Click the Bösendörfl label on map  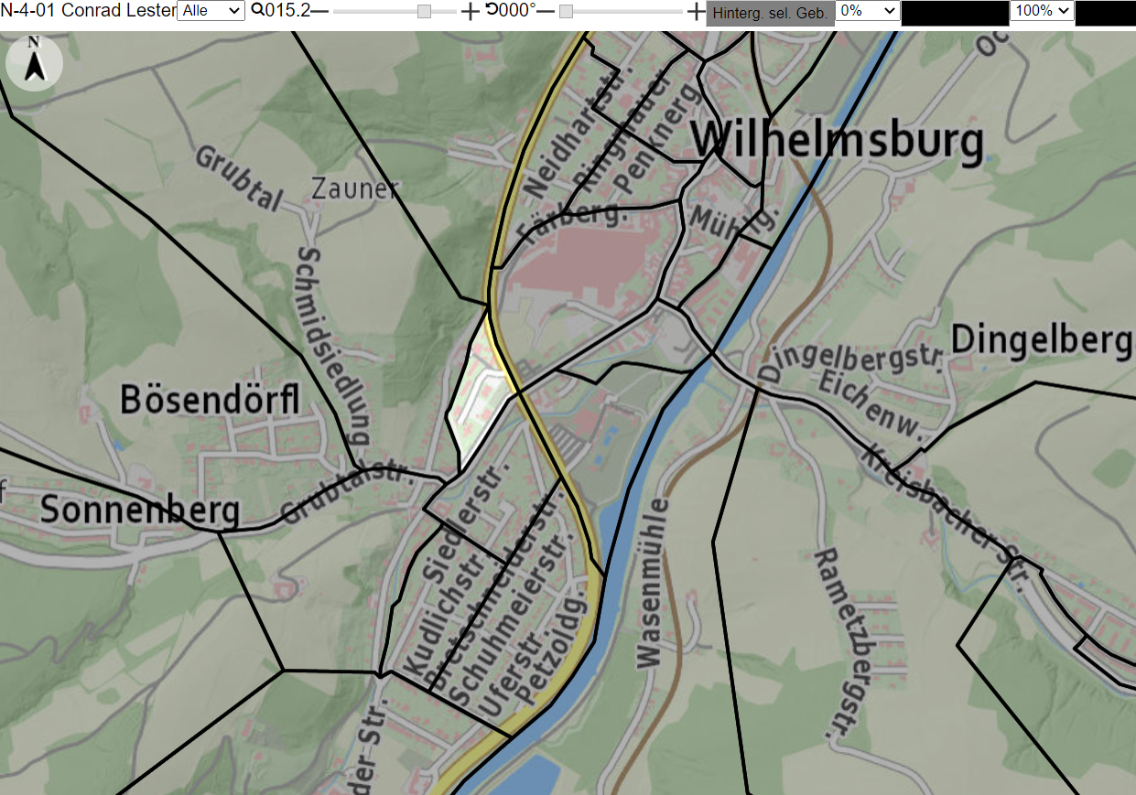tap(211, 400)
